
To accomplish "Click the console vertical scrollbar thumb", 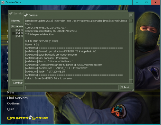I will coord(131,27).
